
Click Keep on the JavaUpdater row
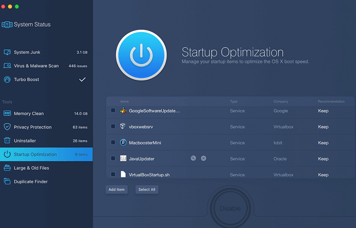point(323,159)
